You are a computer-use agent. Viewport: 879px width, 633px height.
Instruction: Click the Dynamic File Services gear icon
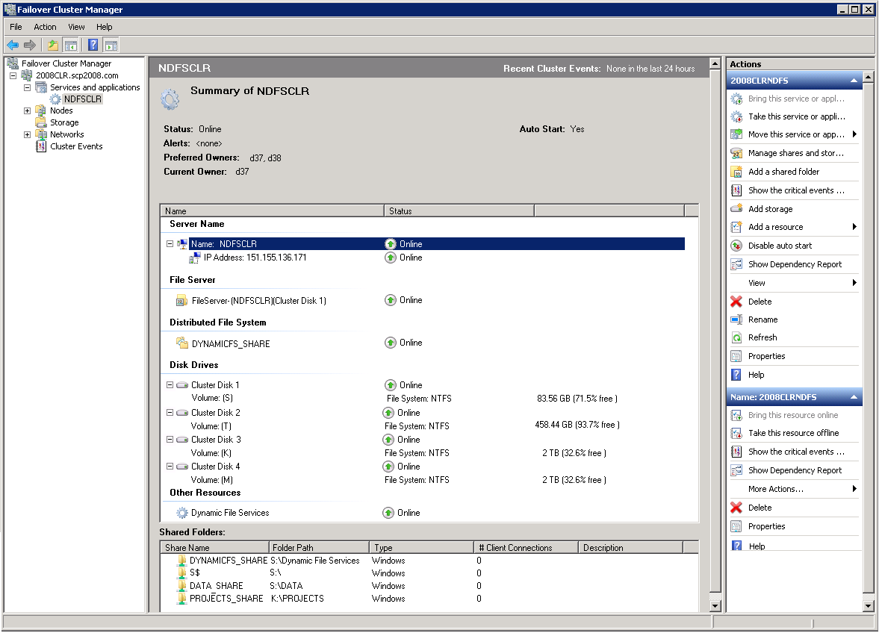(x=182, y=513)
